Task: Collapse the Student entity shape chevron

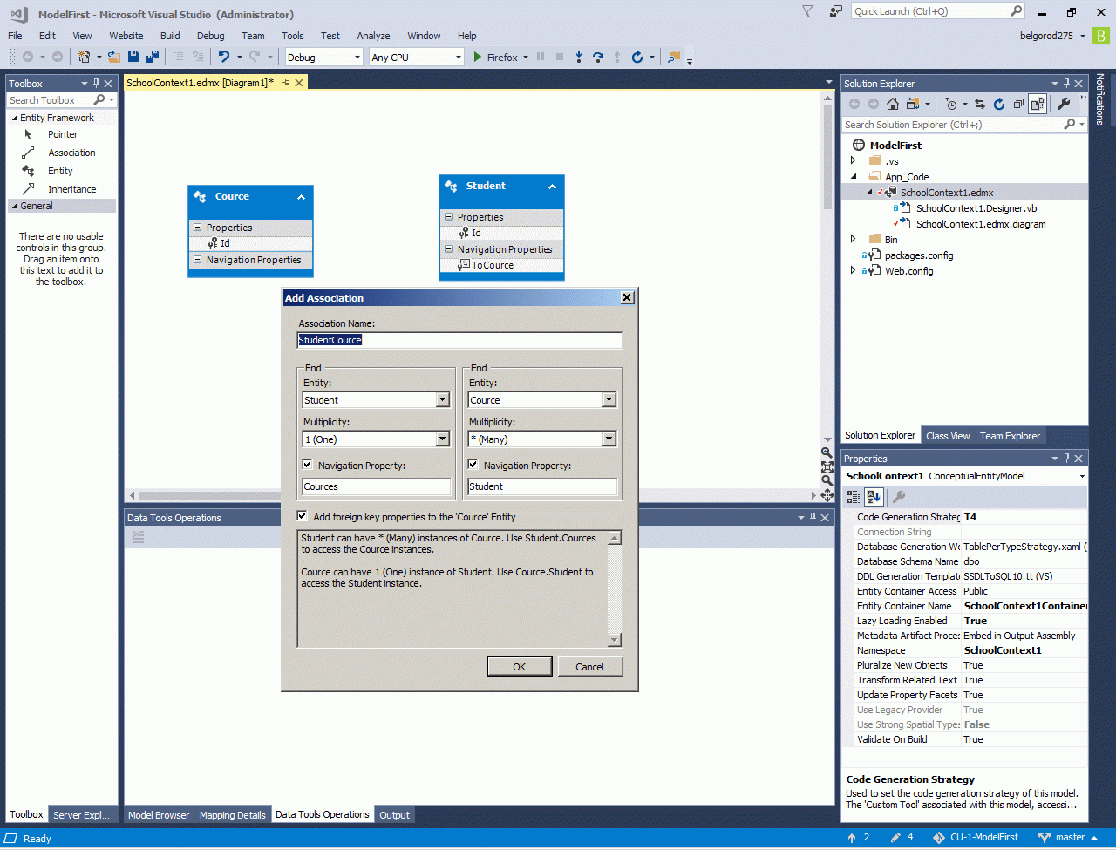Action: tap(552, 187)
